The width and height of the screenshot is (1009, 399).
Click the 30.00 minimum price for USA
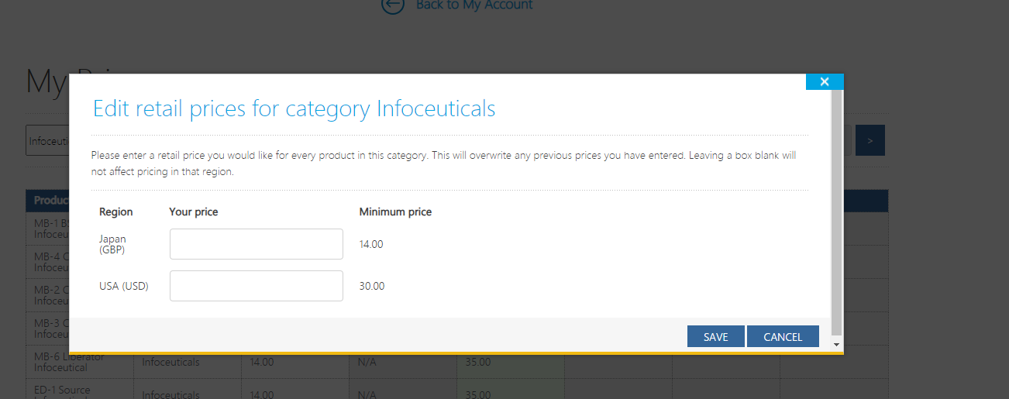pos(372,286)
